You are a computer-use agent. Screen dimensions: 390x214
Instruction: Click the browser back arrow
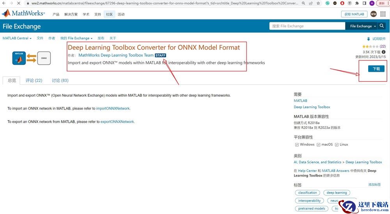click(x=4, y=3)
